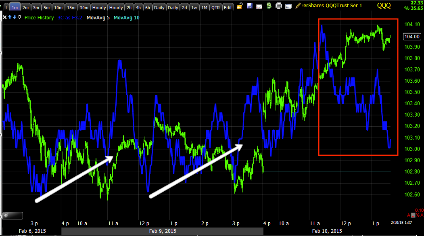This screenshot has height=236, width=424.
Task: Click the 2/10/15 1:37 timestamp
Action: click(x=401, y=222)
